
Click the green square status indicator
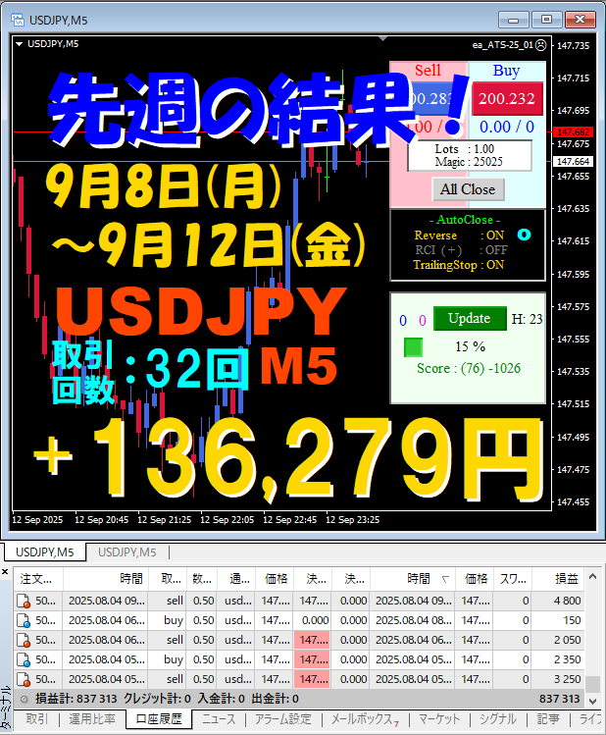[413, 347]
